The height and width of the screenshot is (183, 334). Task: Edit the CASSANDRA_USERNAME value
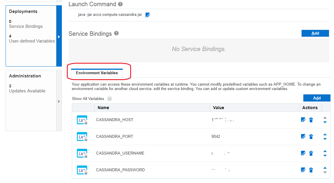coord(303,153)
